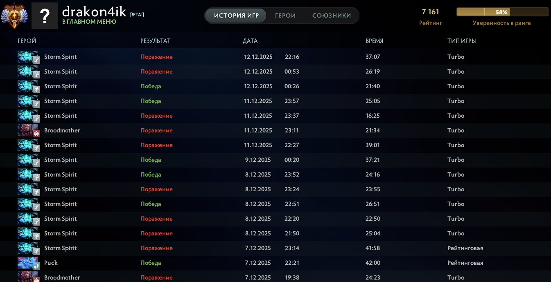551x282 pixels.
Task: Switch to the Герои tab
Action: coord(285,16)
